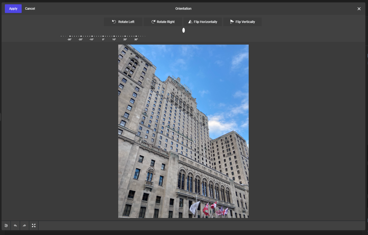Click the white oval rotation slider handle
368x235 pixels.
coord(183,30)
